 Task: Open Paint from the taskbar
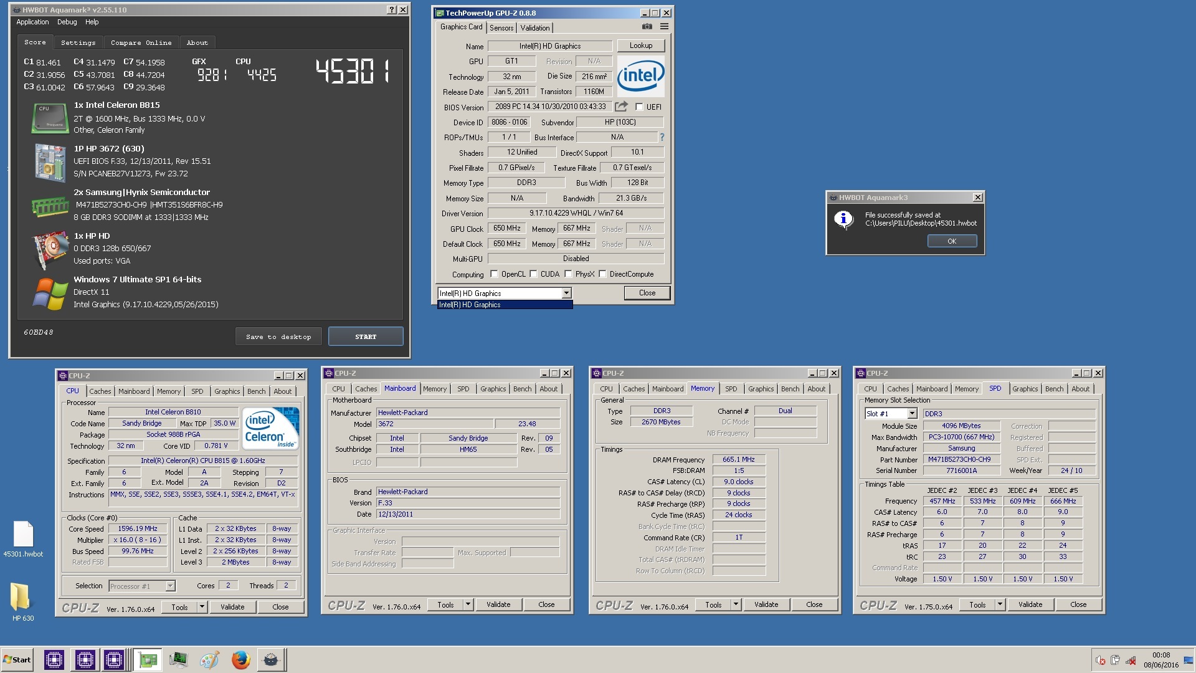click(209, 659)
